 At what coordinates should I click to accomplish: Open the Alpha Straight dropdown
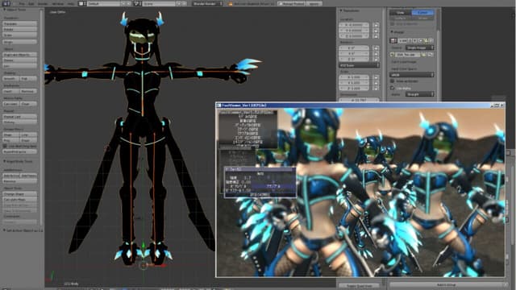419,94
